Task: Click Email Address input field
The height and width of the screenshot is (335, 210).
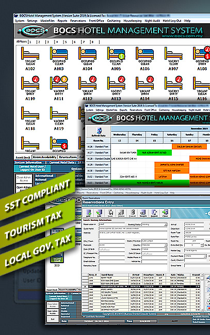Action: pos(112,261)
